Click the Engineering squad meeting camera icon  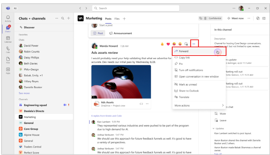65,105
